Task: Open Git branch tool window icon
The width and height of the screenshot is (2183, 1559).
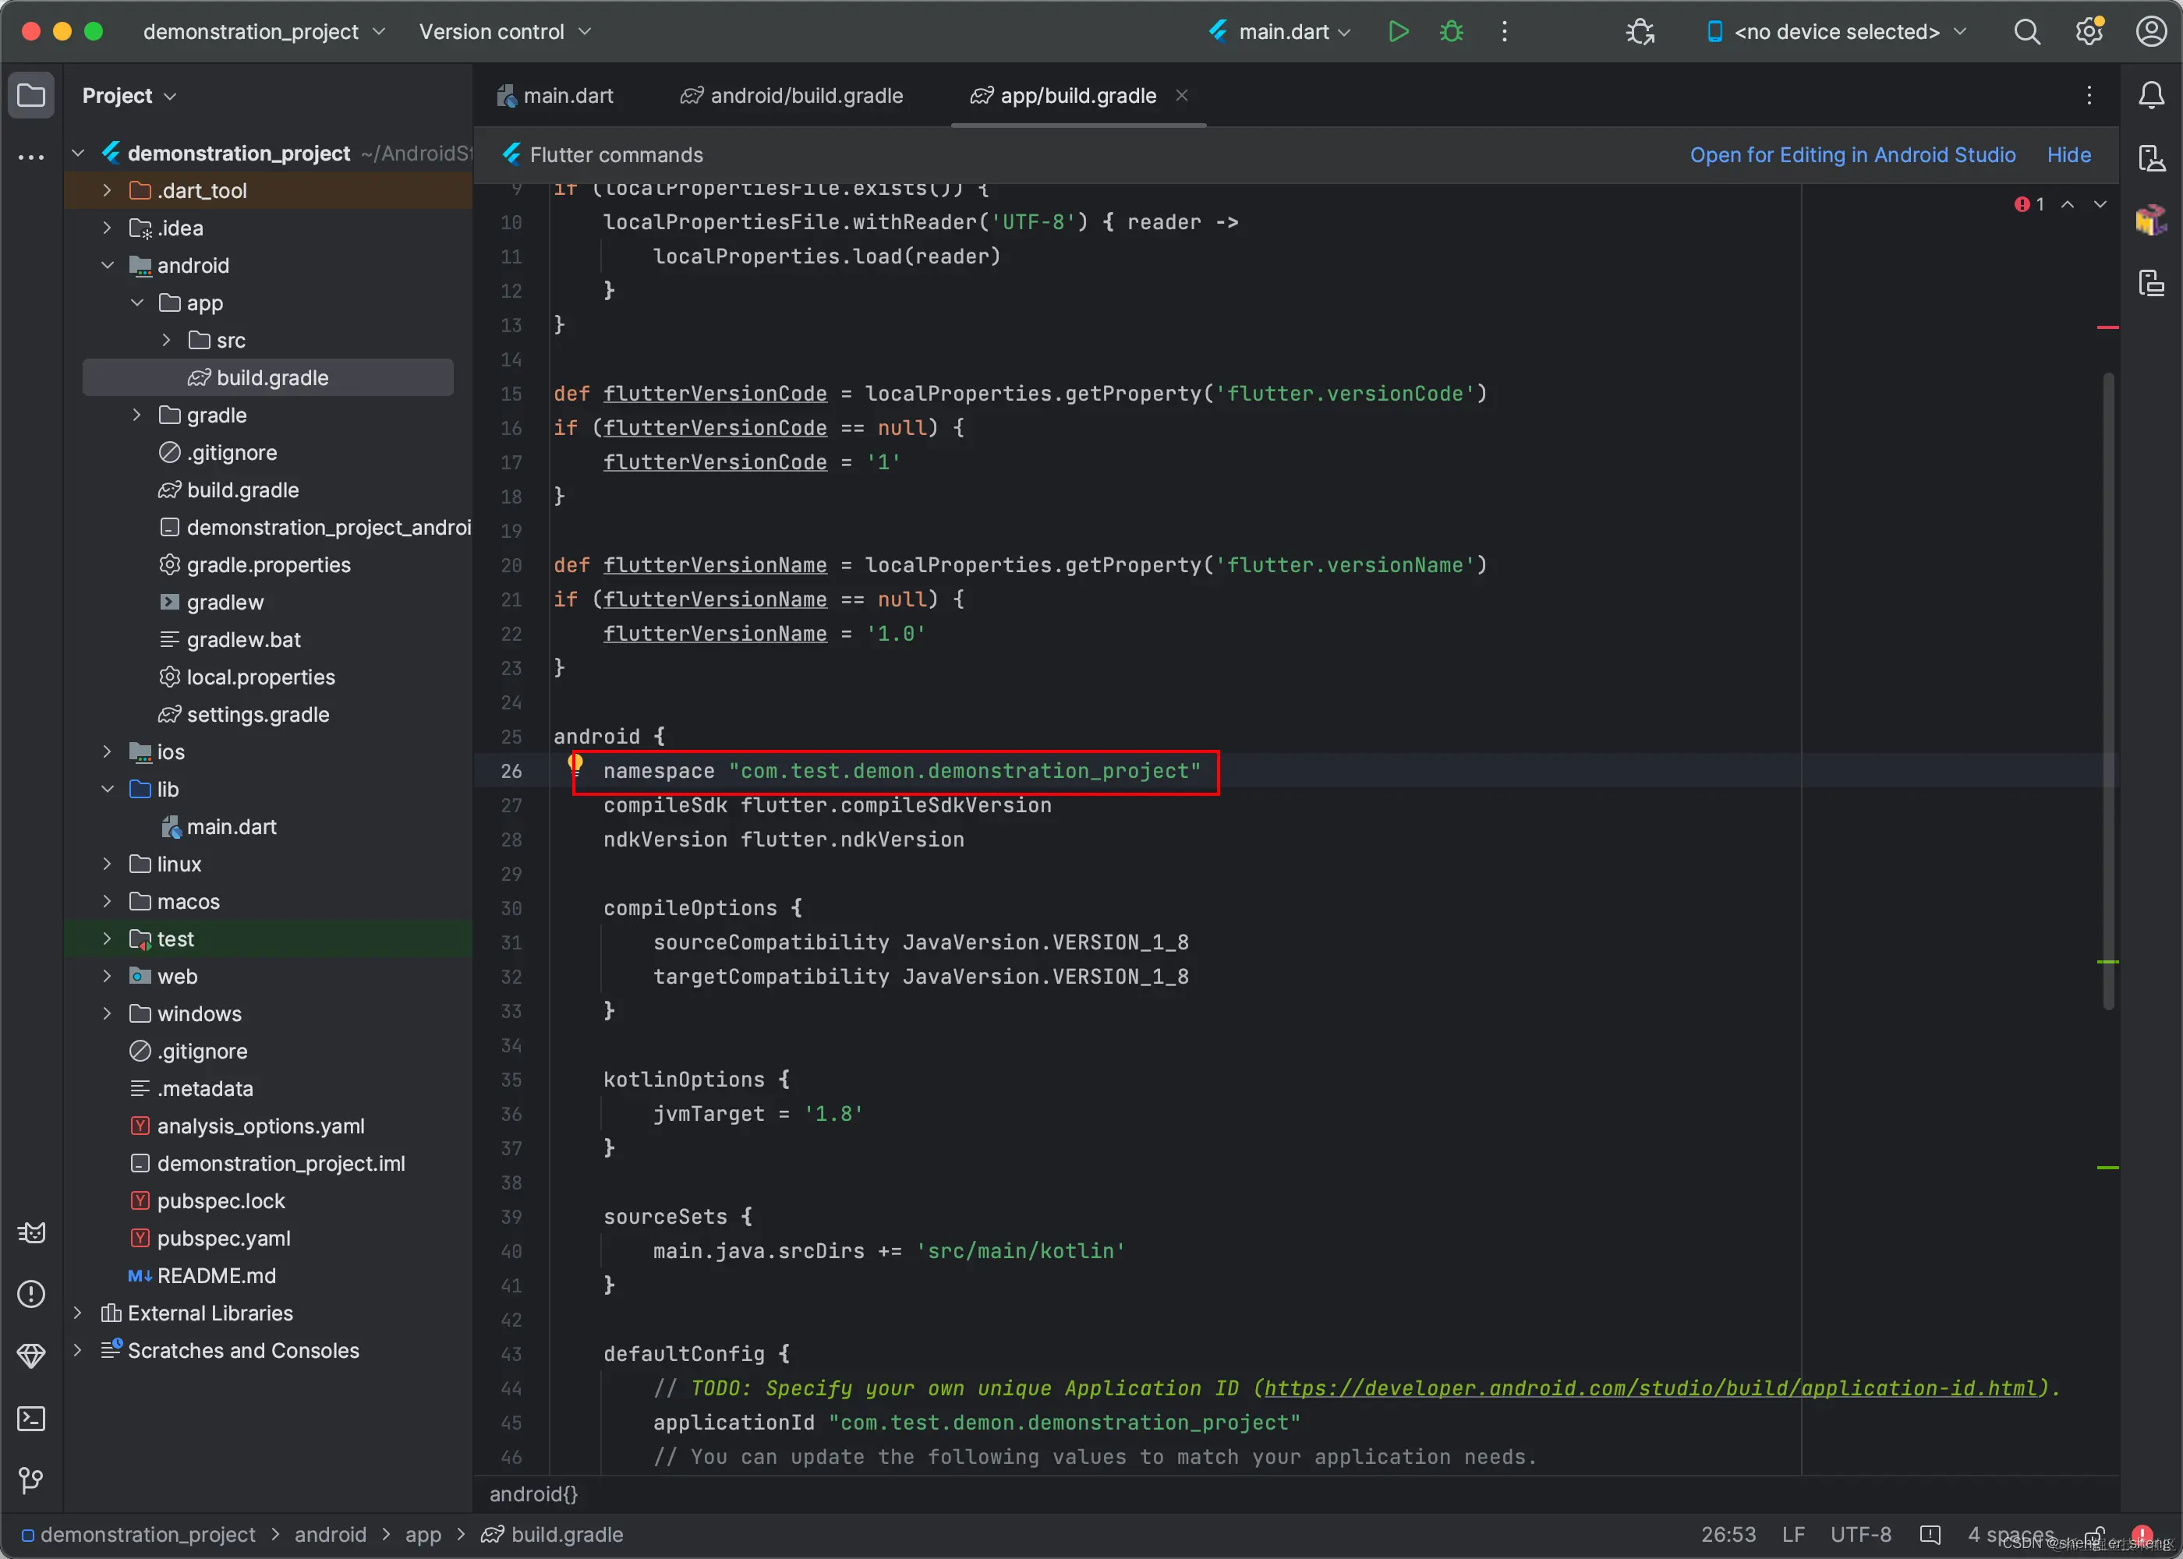Action: (x=30, y=1480)
